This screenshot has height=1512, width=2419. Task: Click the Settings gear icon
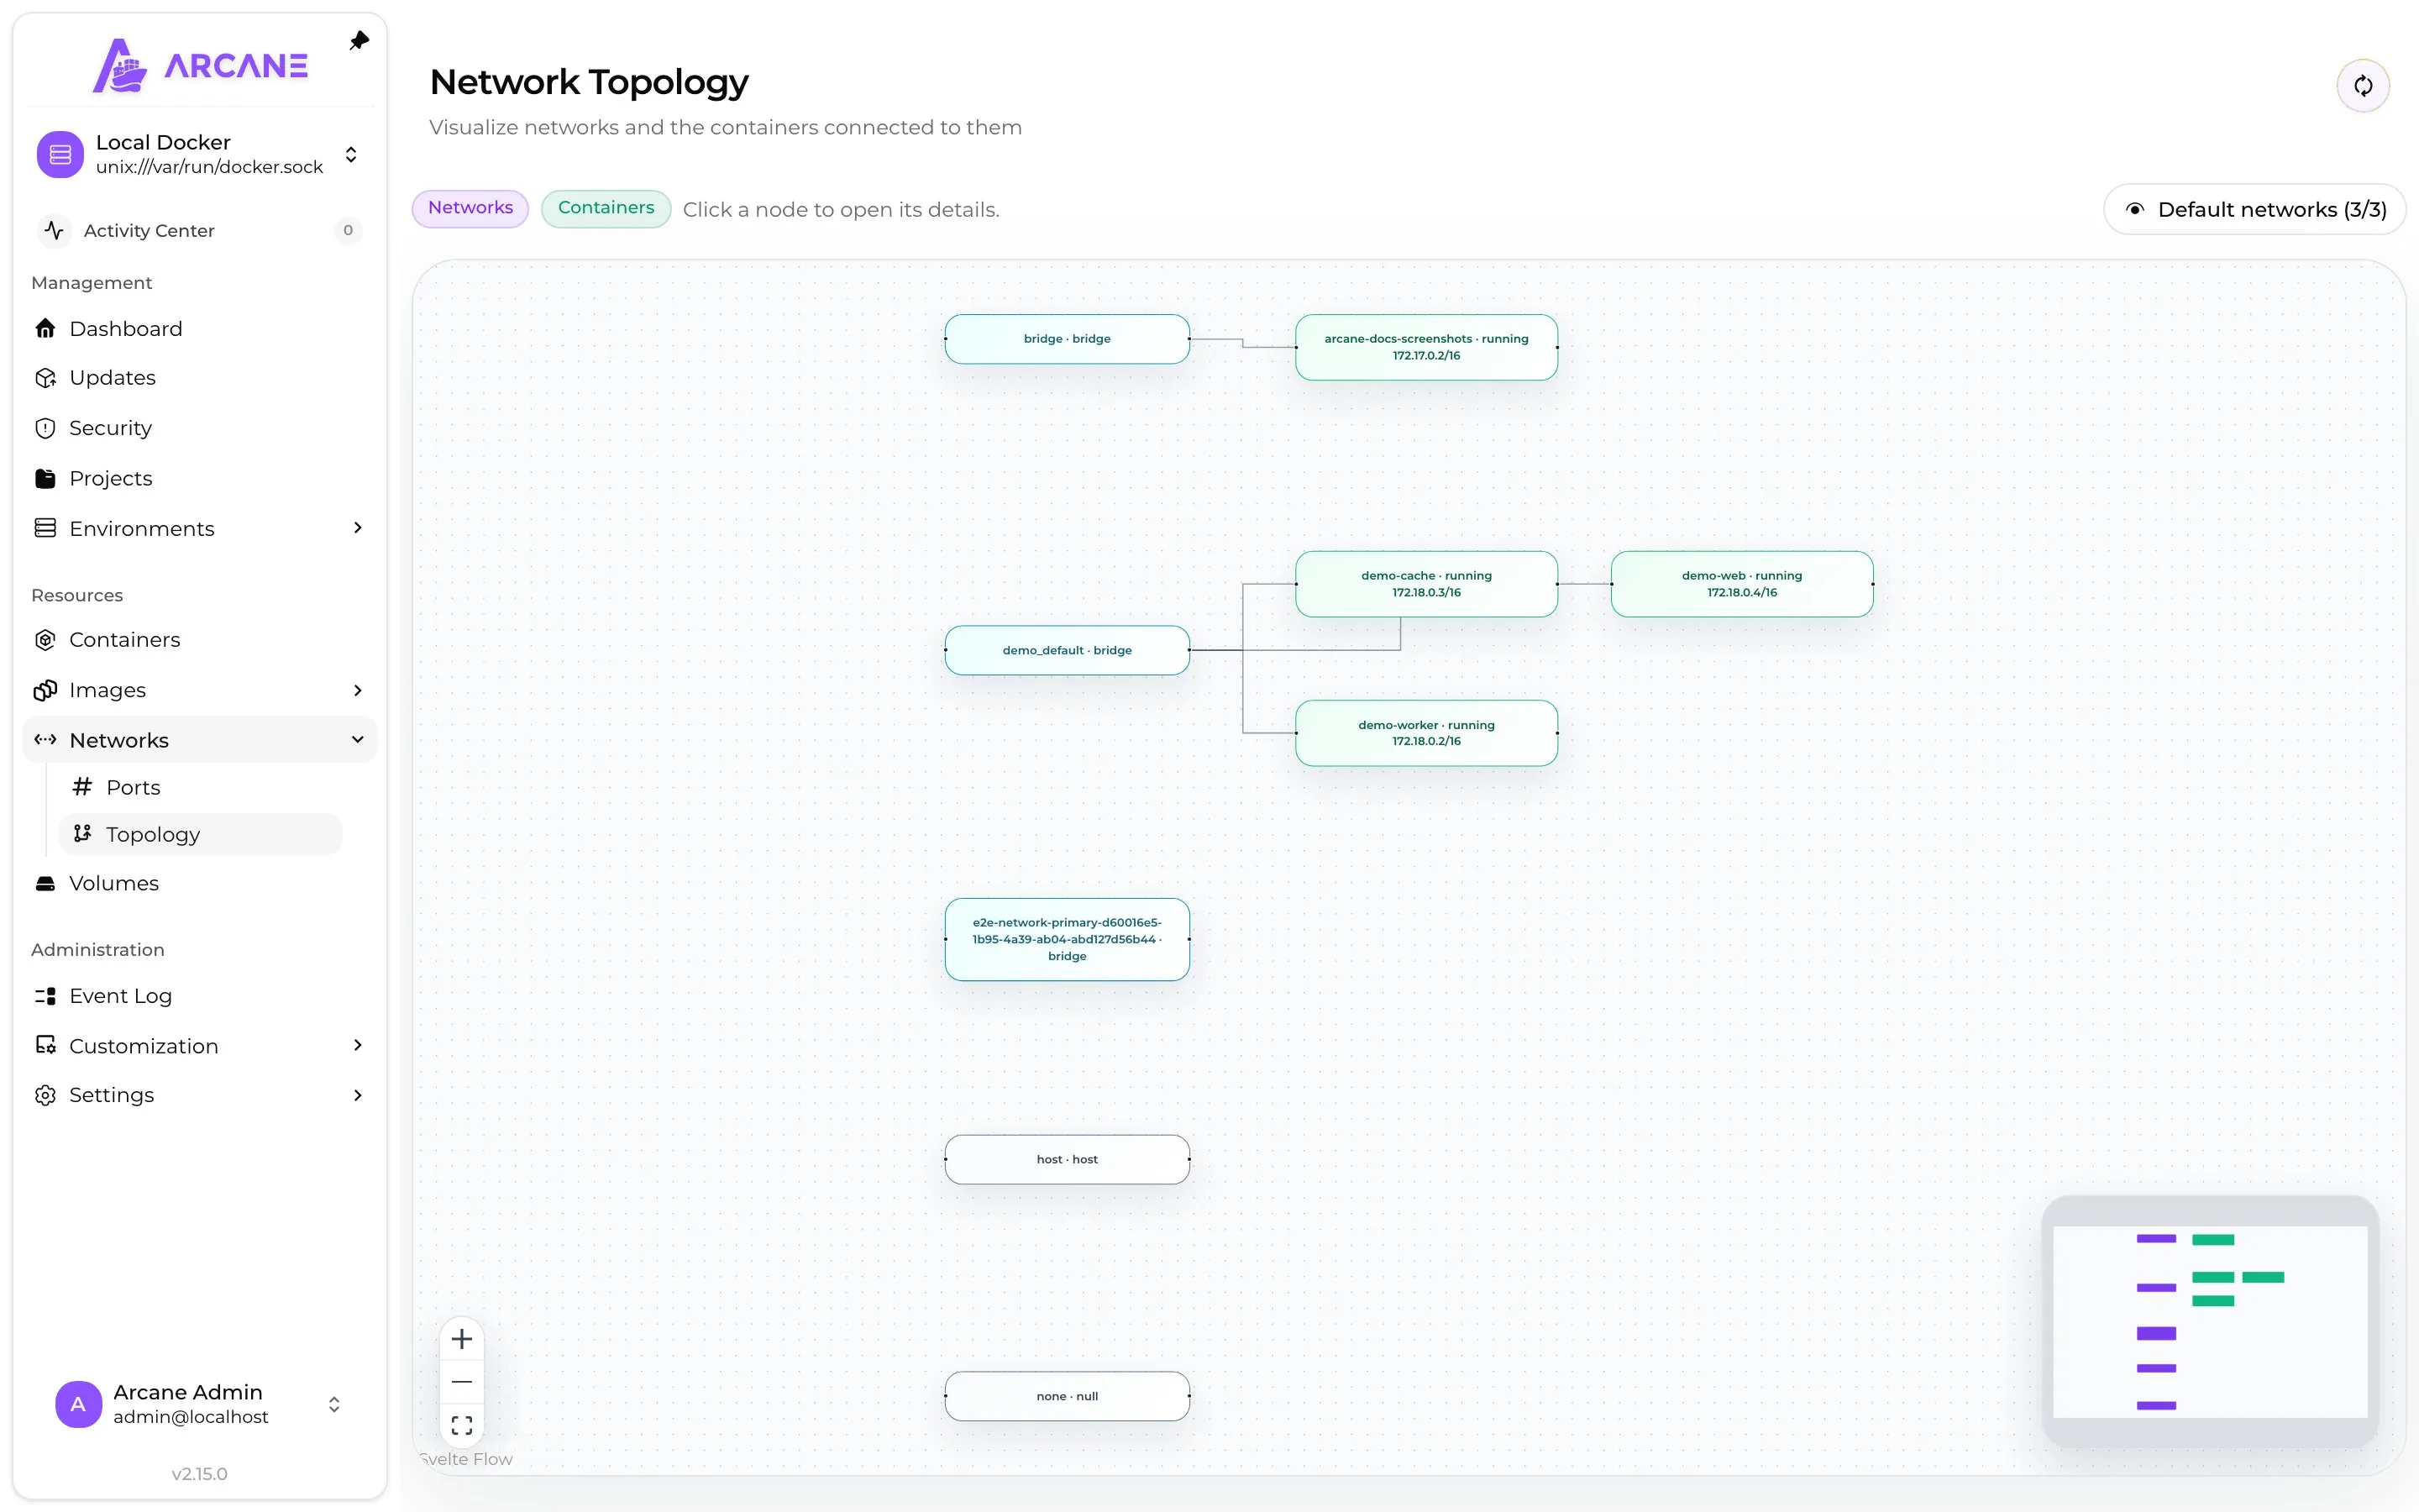pyautogui.click(x=45, y=1095)
